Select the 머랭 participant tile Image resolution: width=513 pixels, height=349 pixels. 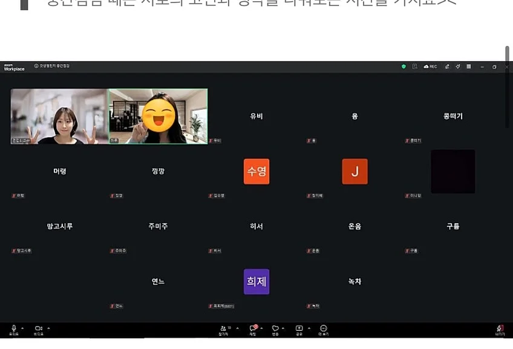pyautogui.click(x=60, y=171)
